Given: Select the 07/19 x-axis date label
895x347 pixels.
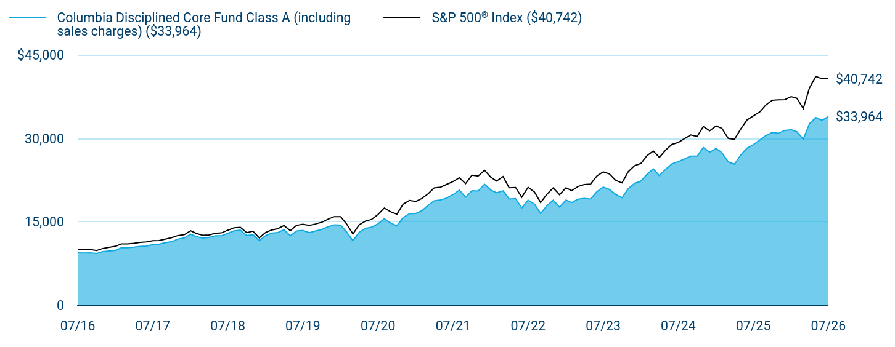Looking at the screenshot, I should [x=303, y=327].
